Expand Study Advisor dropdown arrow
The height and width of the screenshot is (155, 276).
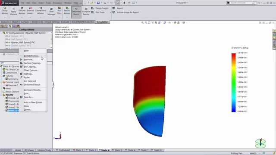(5, 17)
